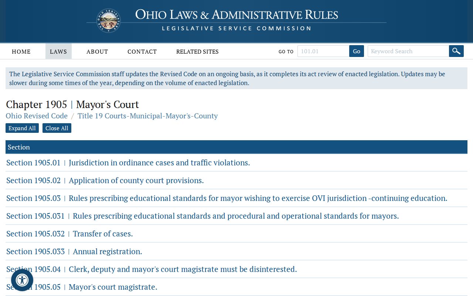Open Section 1905.031 procedural and operational standards
Viewport: 473px width, 296px height.
(203, 216)
